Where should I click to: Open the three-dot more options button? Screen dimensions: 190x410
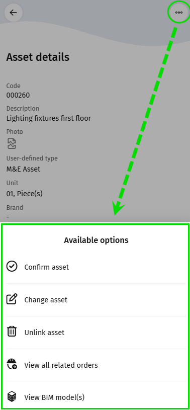click(179, 12)
